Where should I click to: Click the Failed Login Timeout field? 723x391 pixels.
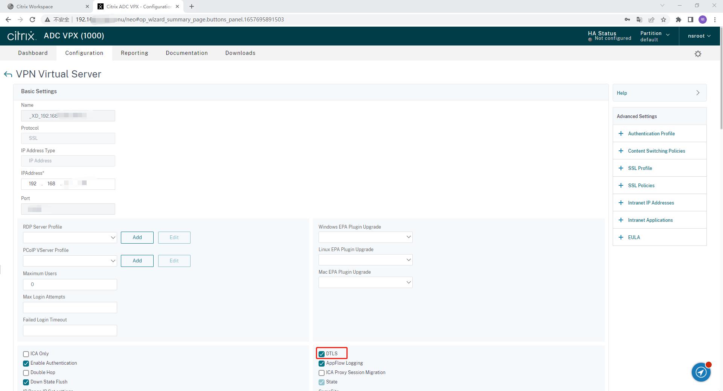[x=70, y=330]
